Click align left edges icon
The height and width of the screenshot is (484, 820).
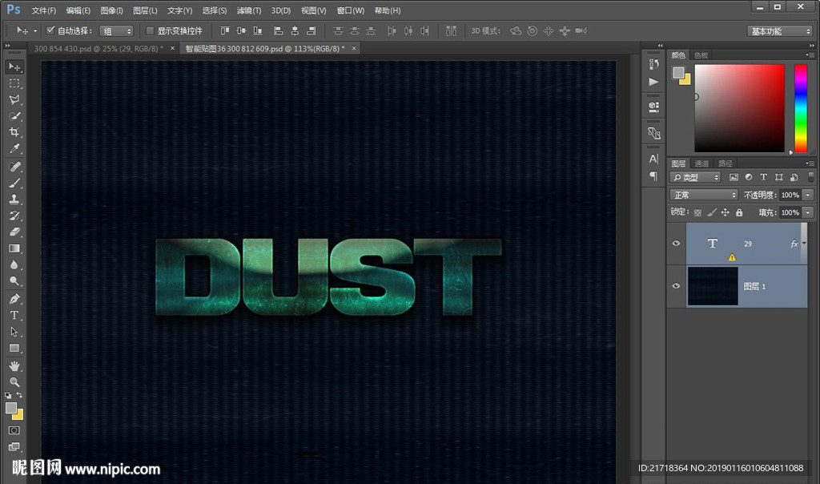(278, 31)
